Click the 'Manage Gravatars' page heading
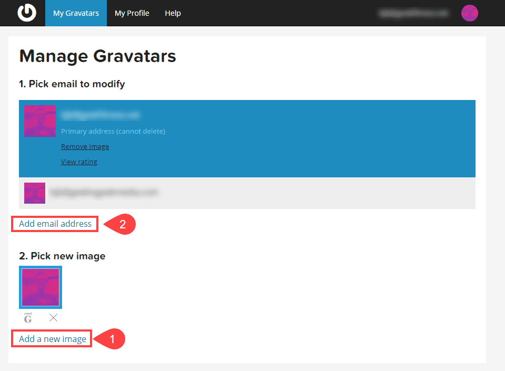The height and width of the screenshot is (371, 505). [x=97, y=56]
